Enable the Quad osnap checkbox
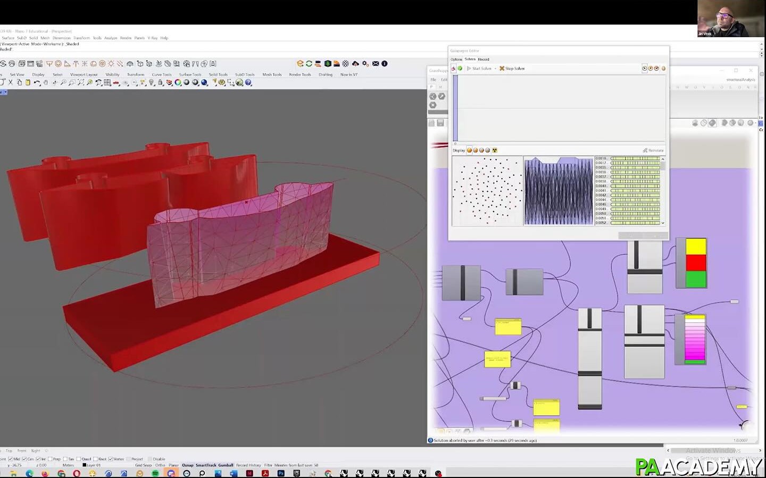This screenshot has height=478, width=766. (x=79, y=459)
